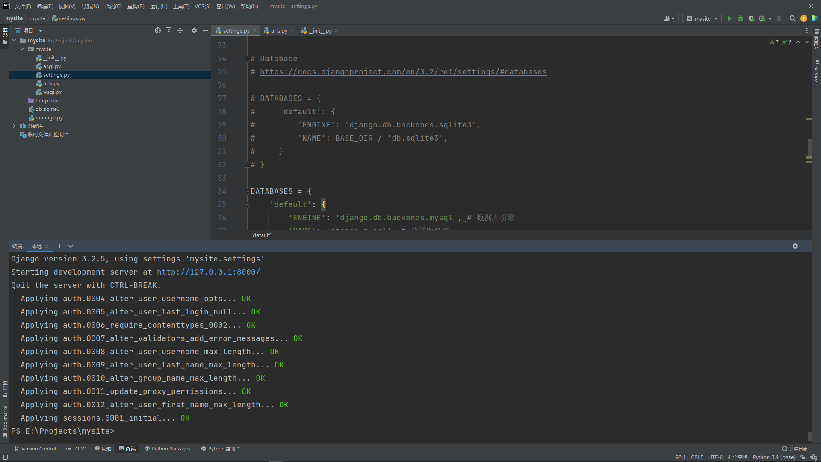This screenshot has width=821, height=462.
Task: Close the settings.py editor tab
Action: coord(254,30)
